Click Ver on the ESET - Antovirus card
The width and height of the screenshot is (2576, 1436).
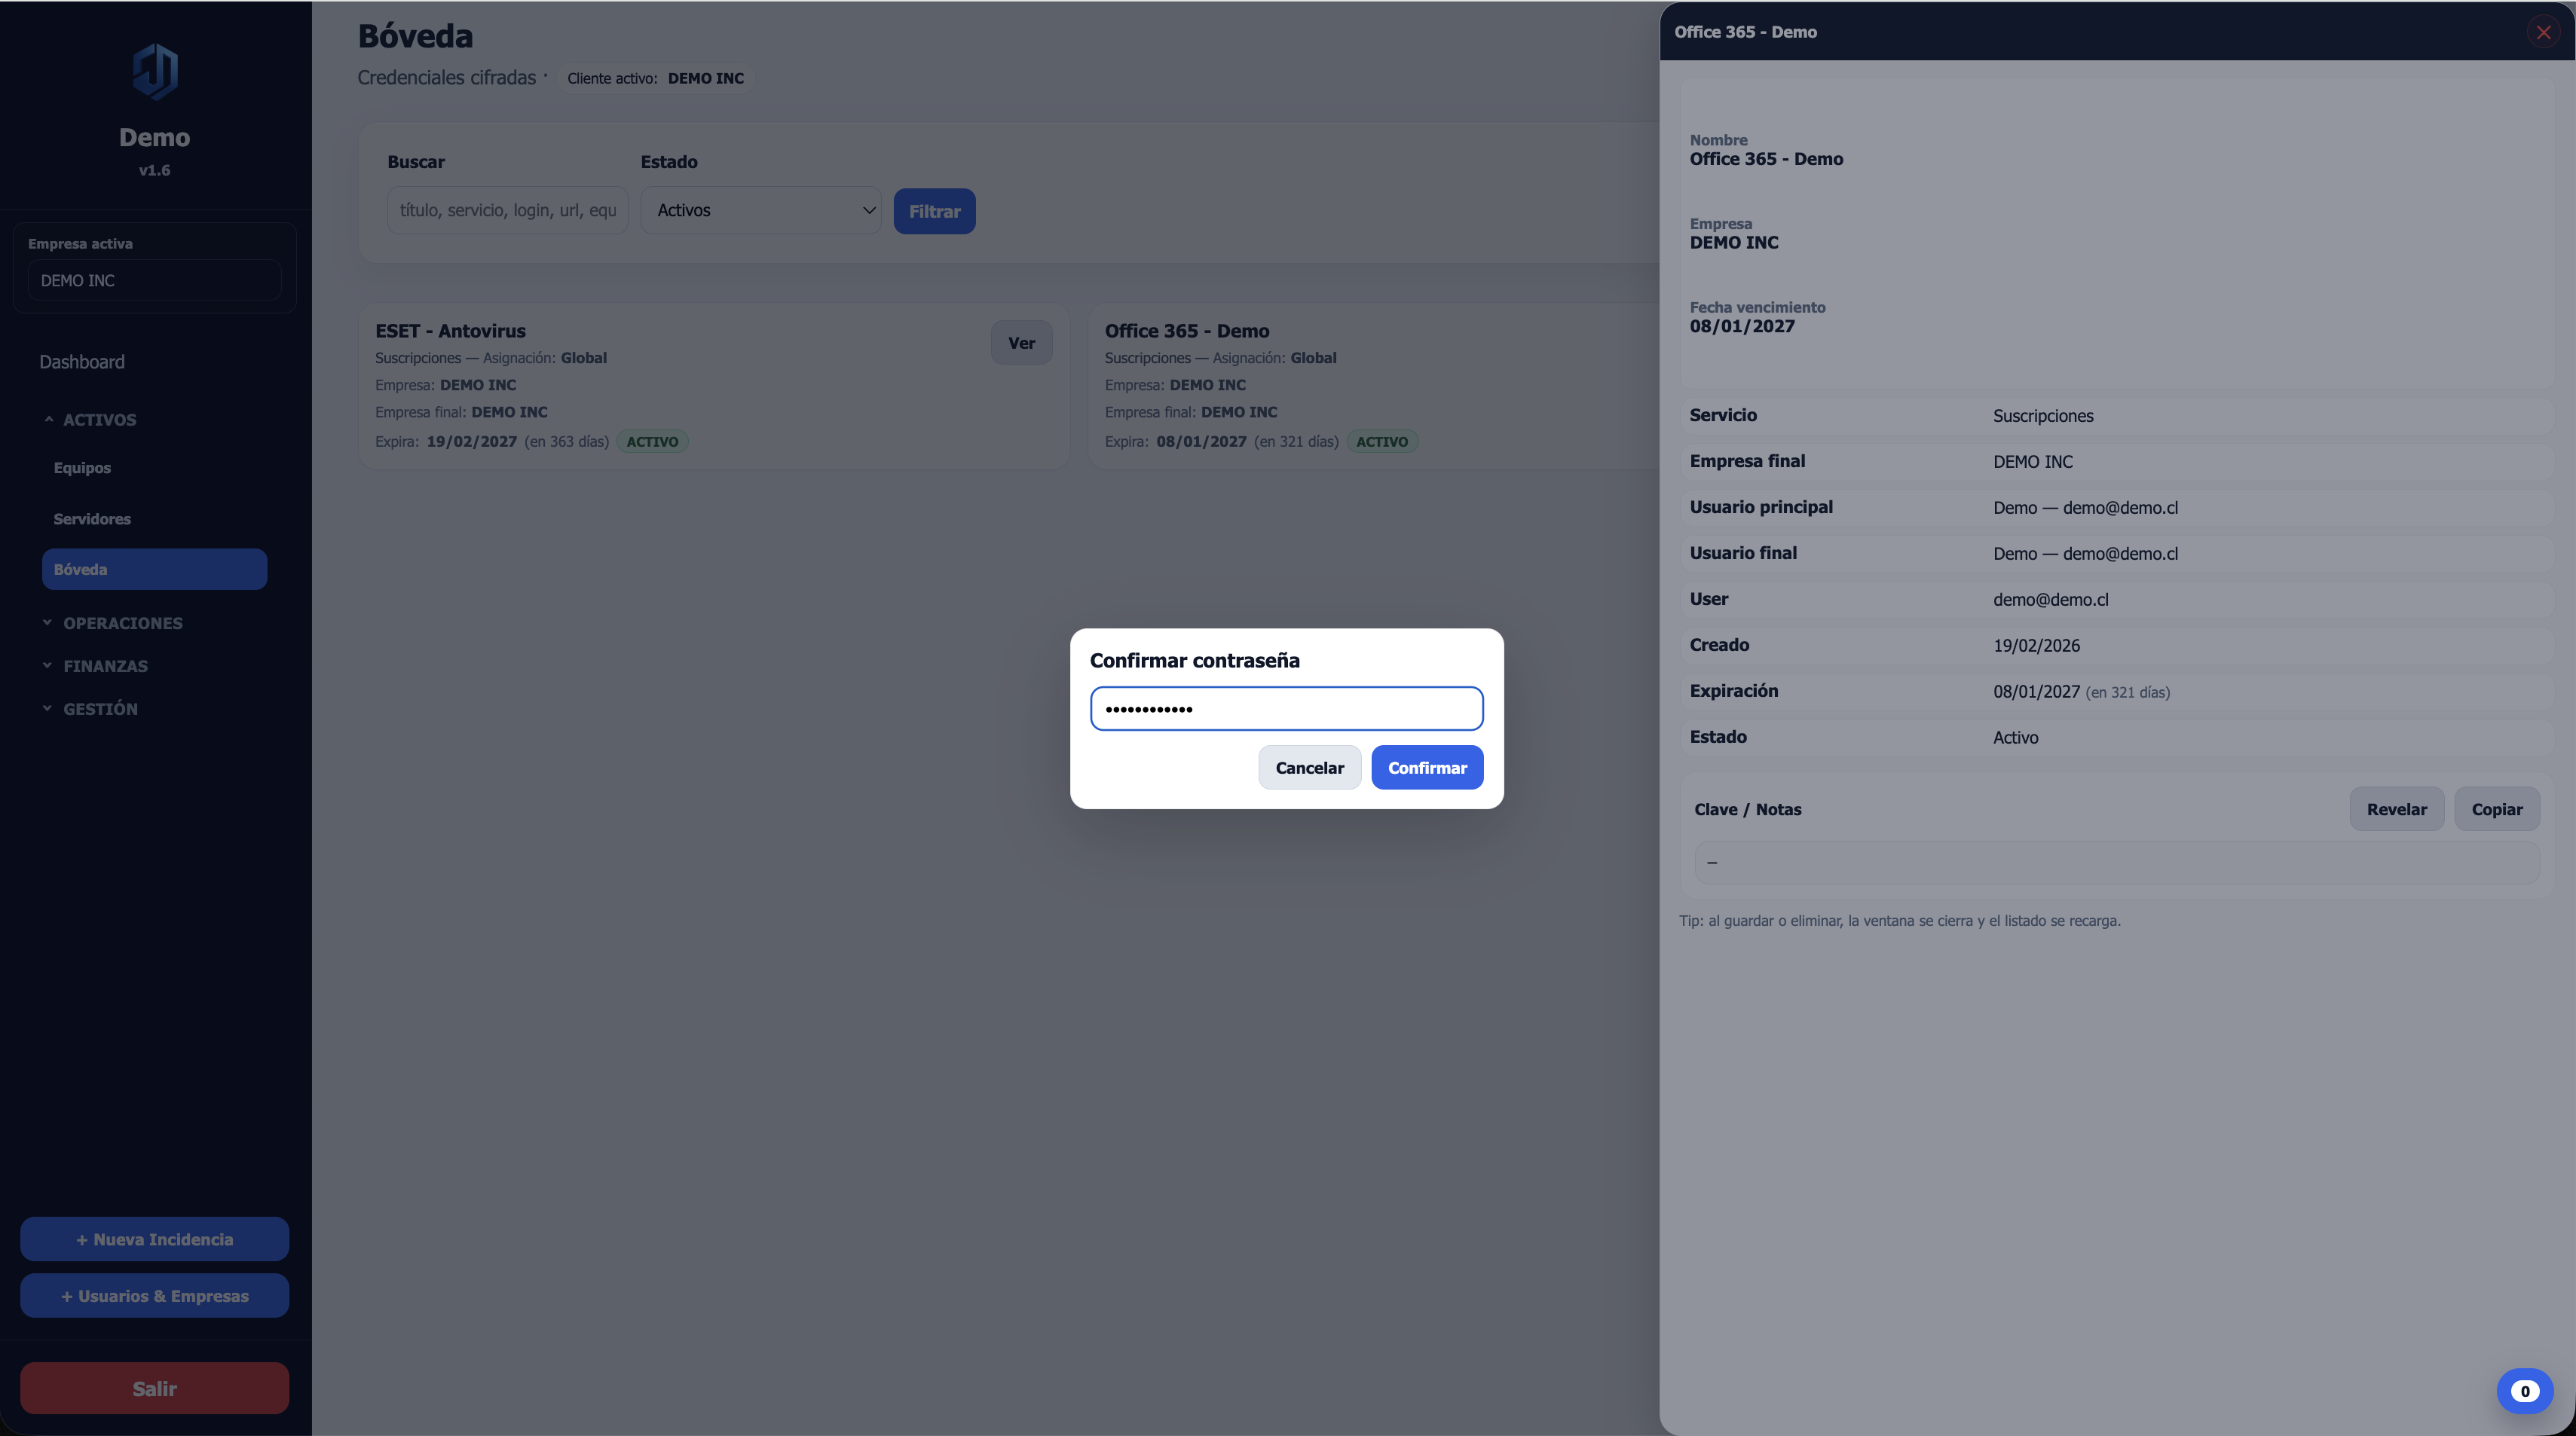pos(1021,343)
